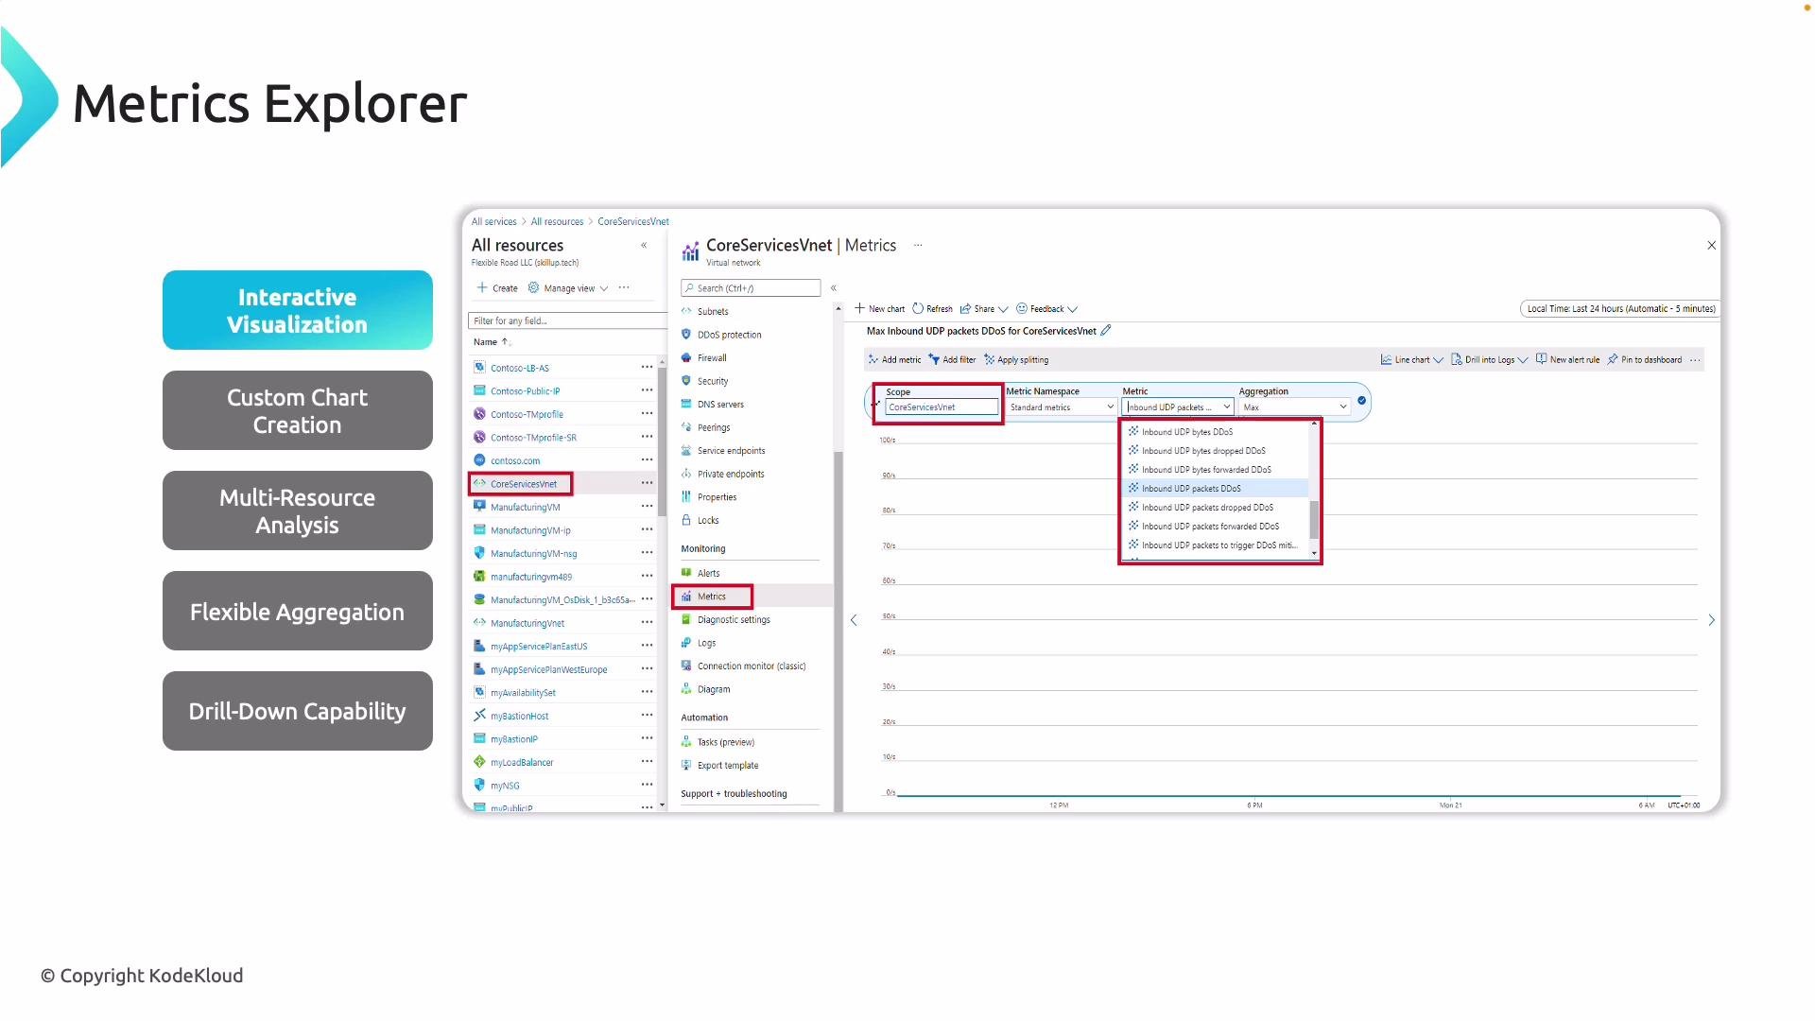Click Apply splitting button
The width and height of the screenshot is (1815, 1021).
(1016, 359)
